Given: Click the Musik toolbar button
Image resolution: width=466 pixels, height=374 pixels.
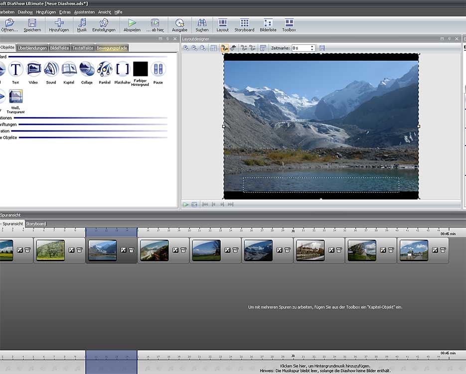Looking at the screenshot, I should [82, 25].
